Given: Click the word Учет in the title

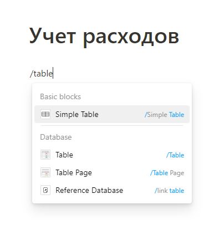Looking at the screenshot, I should 53,35.
